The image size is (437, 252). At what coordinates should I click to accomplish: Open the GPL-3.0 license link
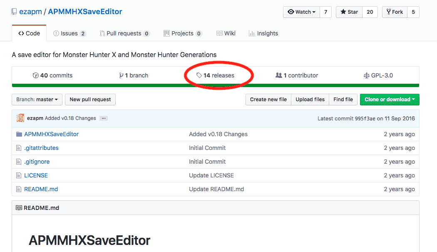[378, 75]
